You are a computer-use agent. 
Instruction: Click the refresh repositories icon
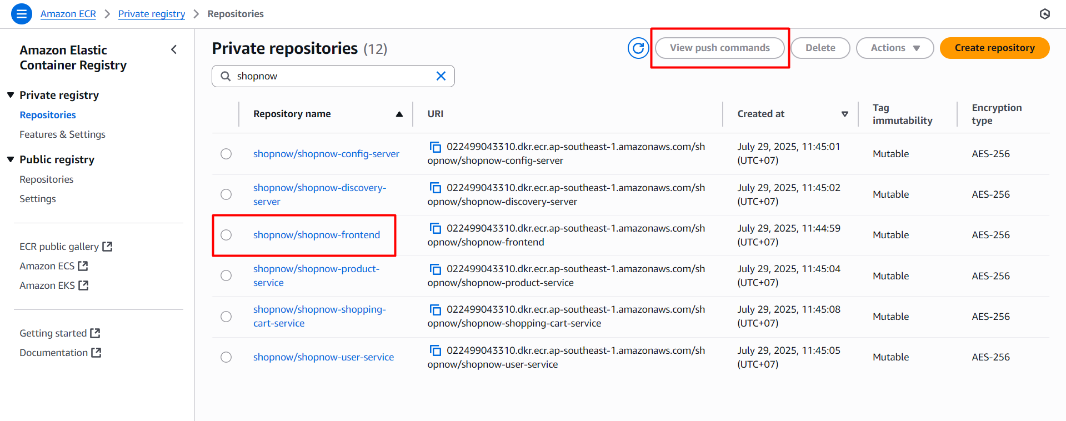tap(638, 48)
